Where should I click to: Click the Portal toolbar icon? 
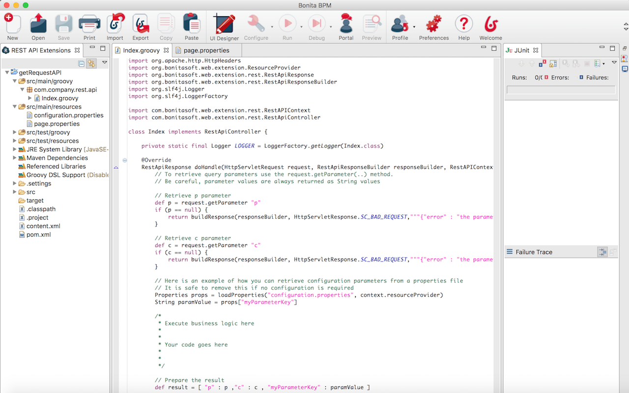(346, 27)
